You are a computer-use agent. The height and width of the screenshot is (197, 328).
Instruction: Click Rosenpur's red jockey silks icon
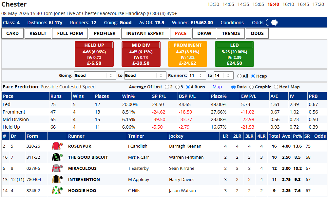pos(57,146)
